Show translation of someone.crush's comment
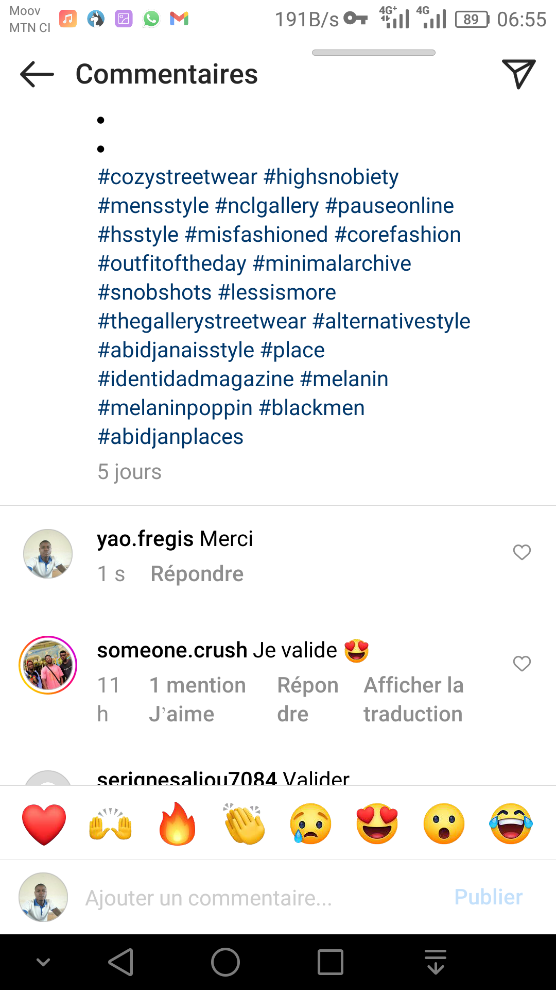The width and height of the screenshot is (556, 990). pos(413,700)
